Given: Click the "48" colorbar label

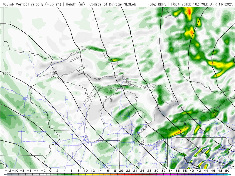Looking at the screenshot, I should (x=220, y=171).
